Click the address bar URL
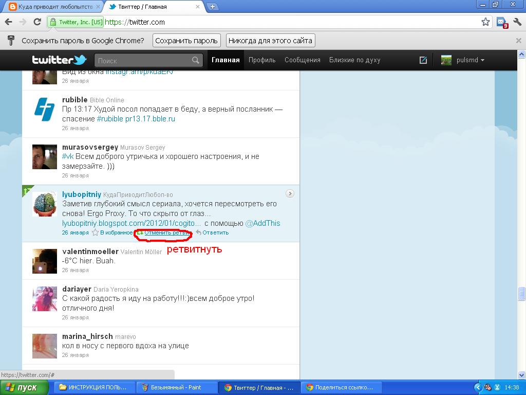The height and width of the screenshot is (395, 526). [x=135, y=22]
